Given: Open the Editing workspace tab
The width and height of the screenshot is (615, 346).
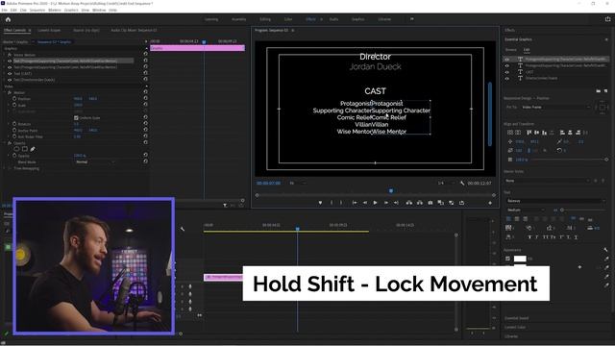Looking at the screenshot, I should pyautogui.click(x=265, y=19).
